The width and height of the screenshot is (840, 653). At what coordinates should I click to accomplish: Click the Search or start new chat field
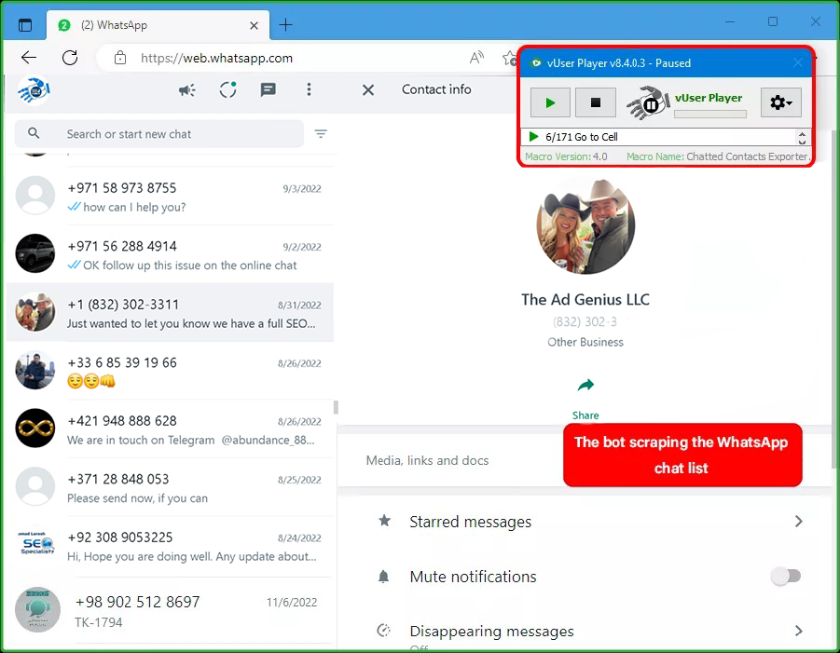159,134
